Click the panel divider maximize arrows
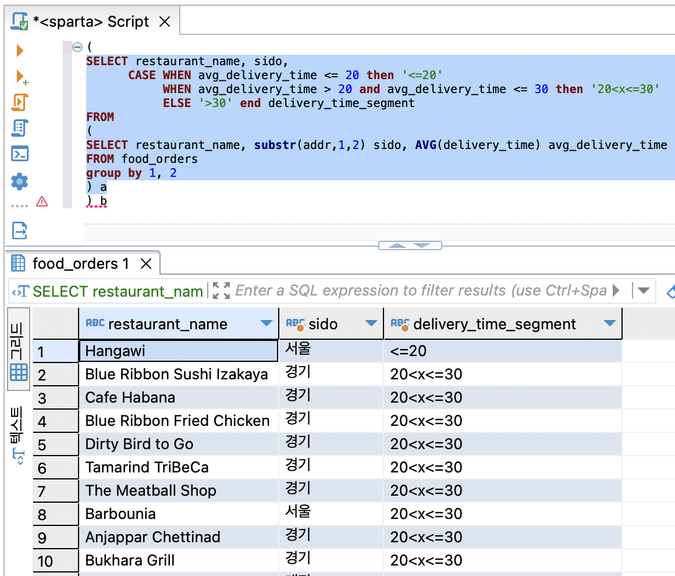Viewport: 675px width, 576px height. [410, 246]
